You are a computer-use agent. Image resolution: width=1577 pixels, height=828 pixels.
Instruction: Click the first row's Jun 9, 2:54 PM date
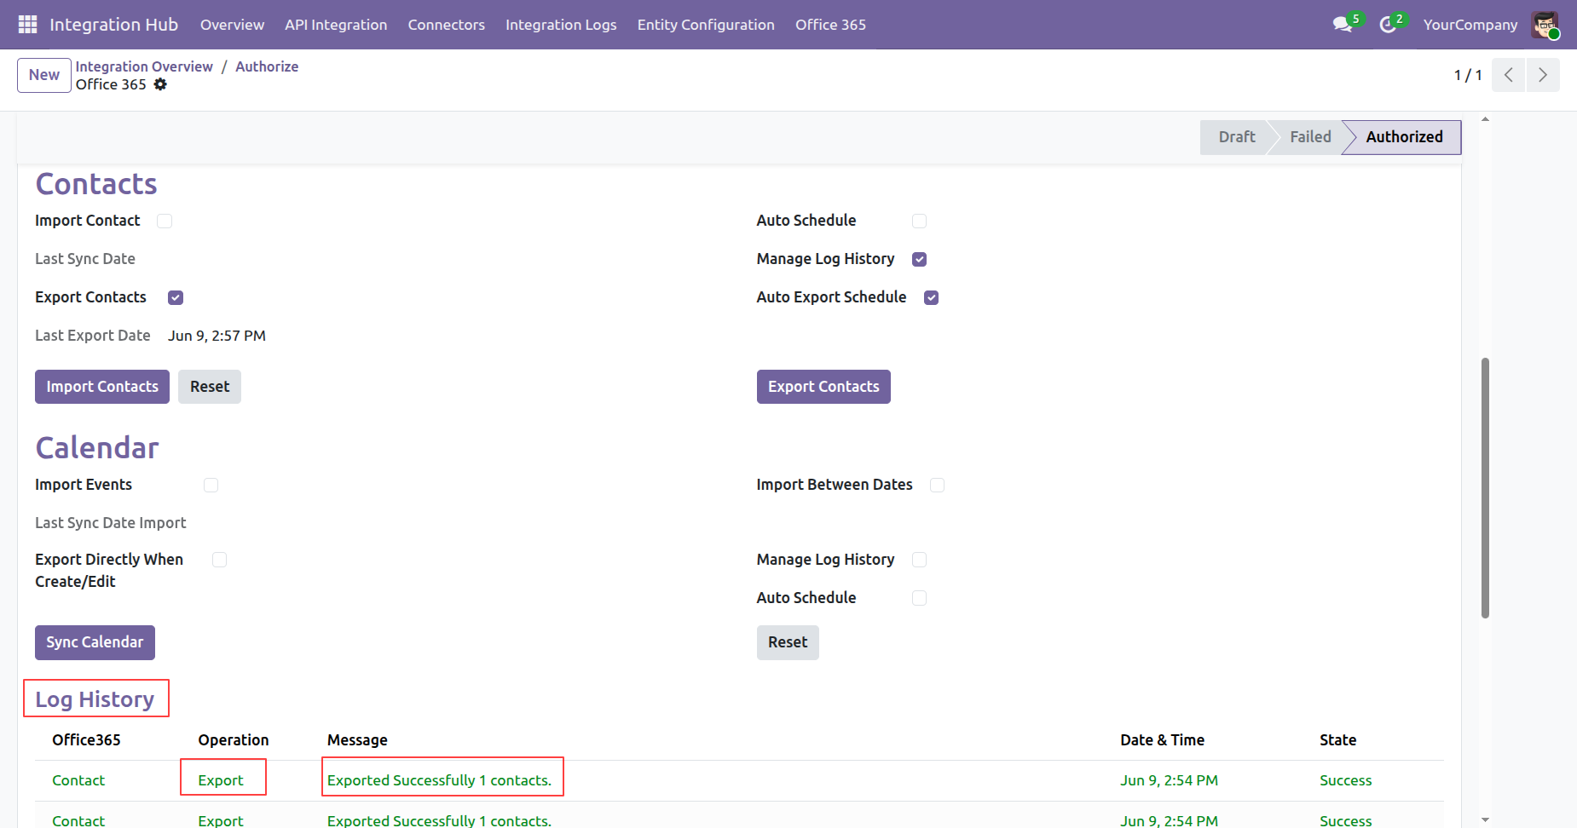1169,780
